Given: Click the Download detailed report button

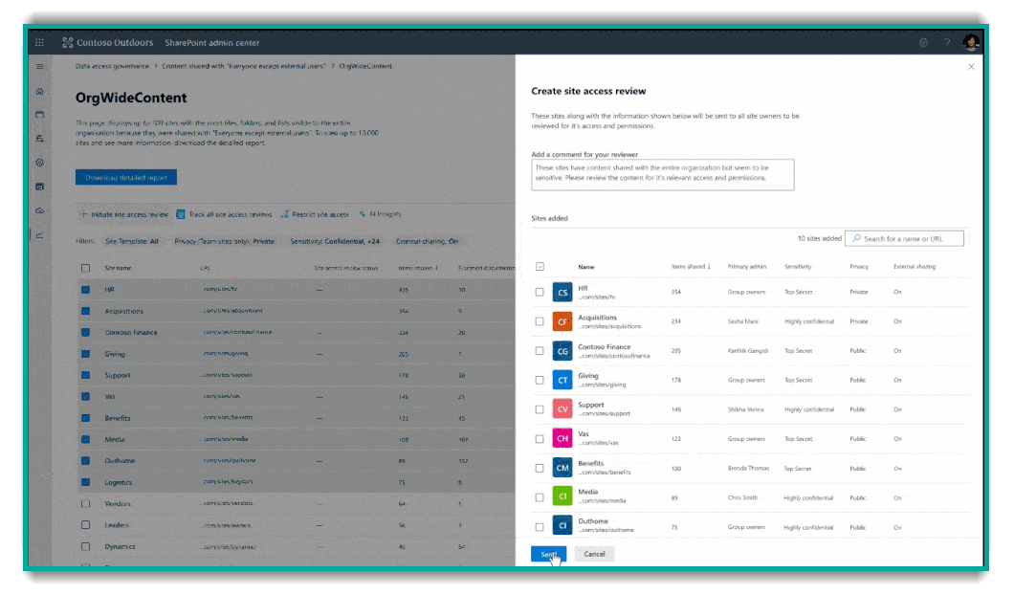Looking at the screenshot, I should 125,177.
